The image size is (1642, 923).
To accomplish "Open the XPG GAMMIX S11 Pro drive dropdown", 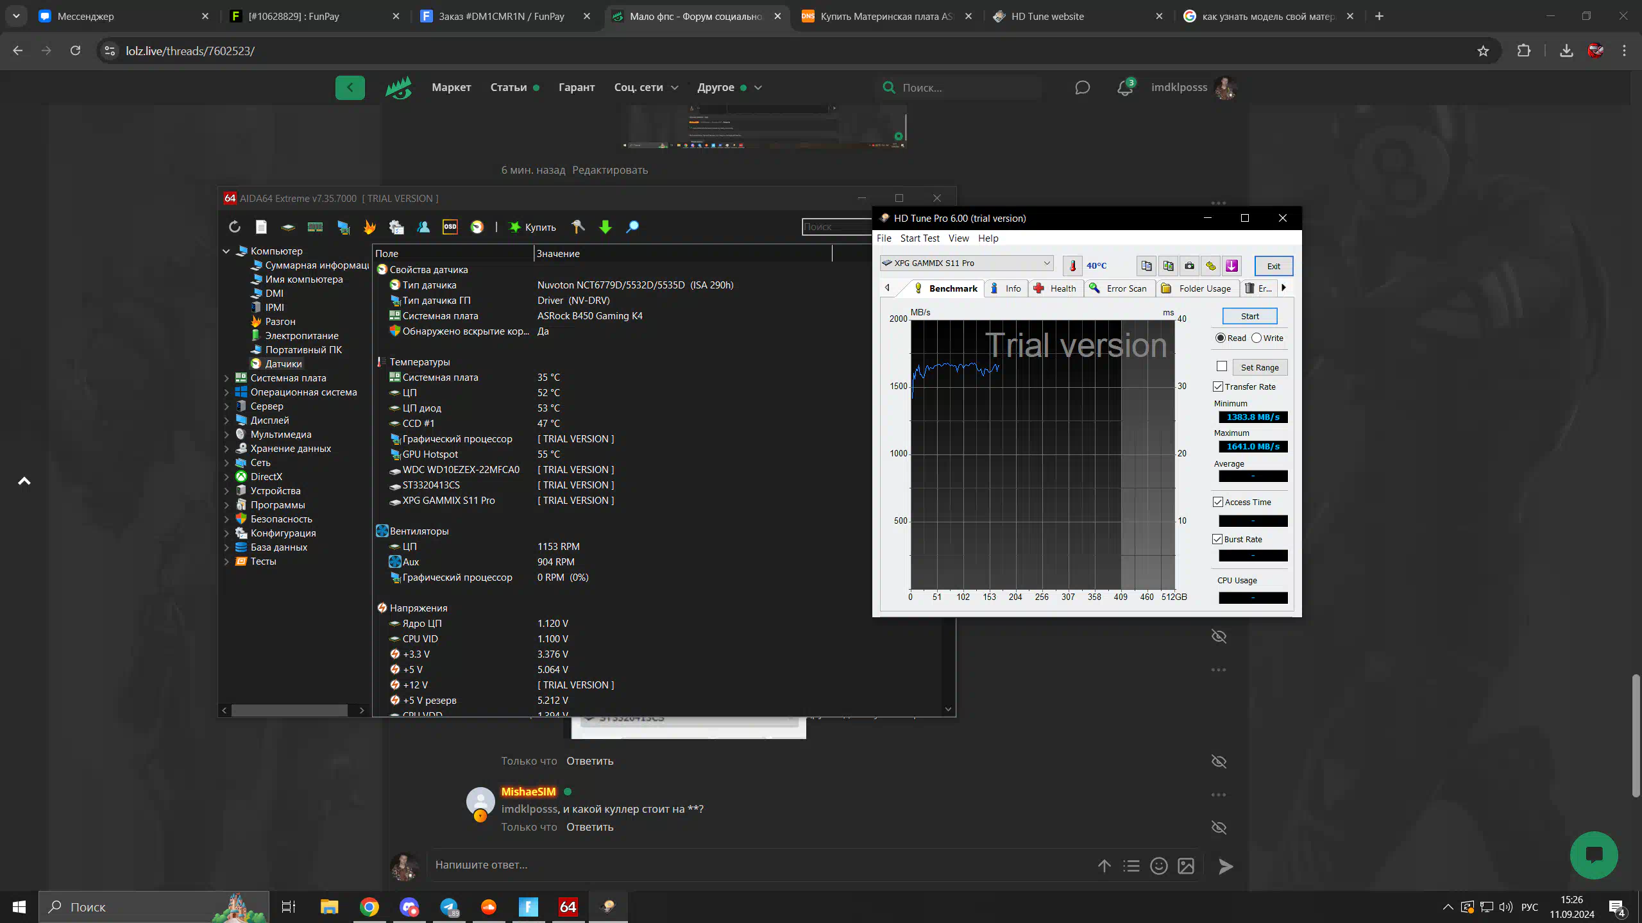I will pos(1046,263).
